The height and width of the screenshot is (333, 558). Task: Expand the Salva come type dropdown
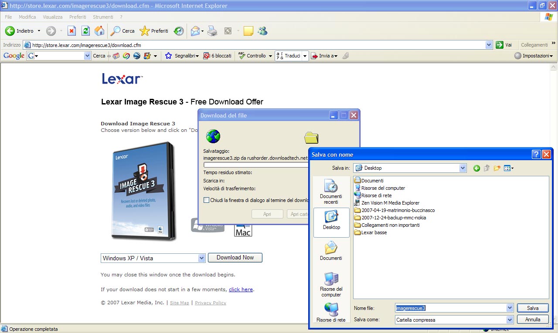pos(510,320)
